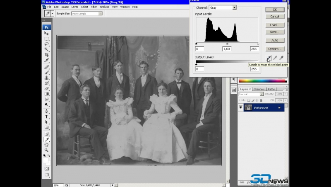Toggle lock transparent pixels
Screen dimensions: 331x187
(x=249, y=100)
